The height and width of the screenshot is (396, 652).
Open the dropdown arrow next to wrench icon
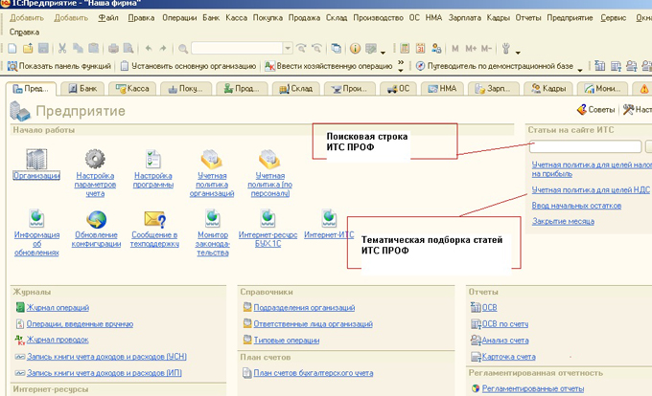[518, 53]
